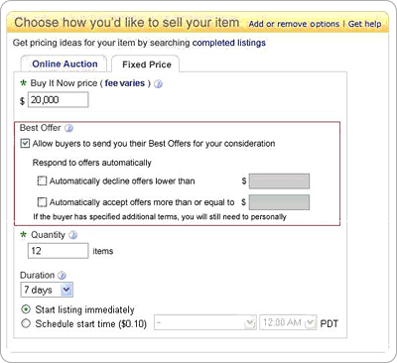Enable Automatically accept offers checkbox
397x363 pixels.
click(42, 202)
